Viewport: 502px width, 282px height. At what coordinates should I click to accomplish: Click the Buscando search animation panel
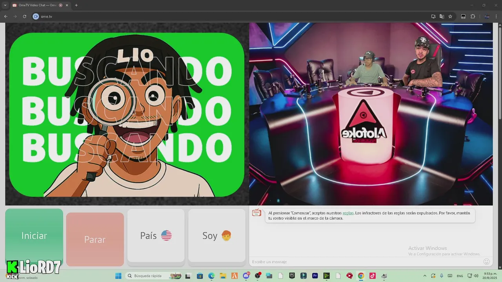(x=127, y=114)
